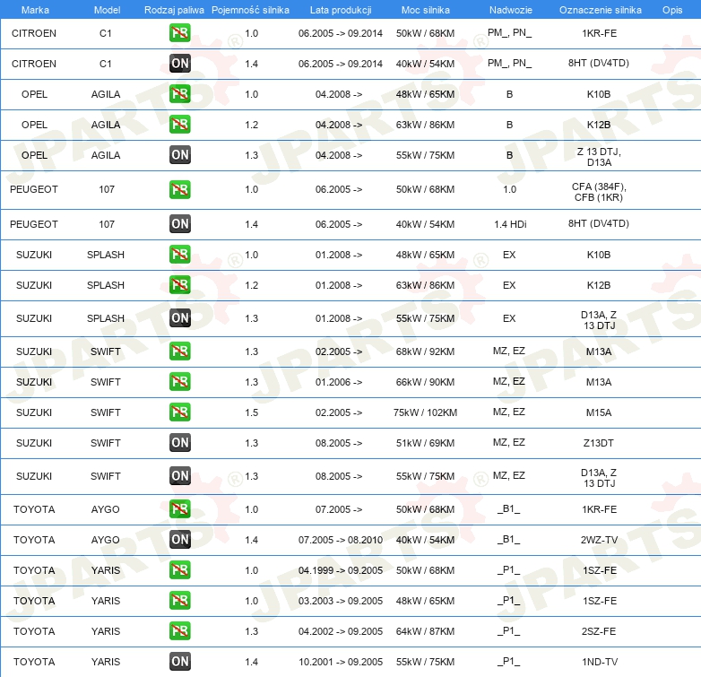Select the 8HT (DV4TD) engine code for Citroen

(599, 63)
